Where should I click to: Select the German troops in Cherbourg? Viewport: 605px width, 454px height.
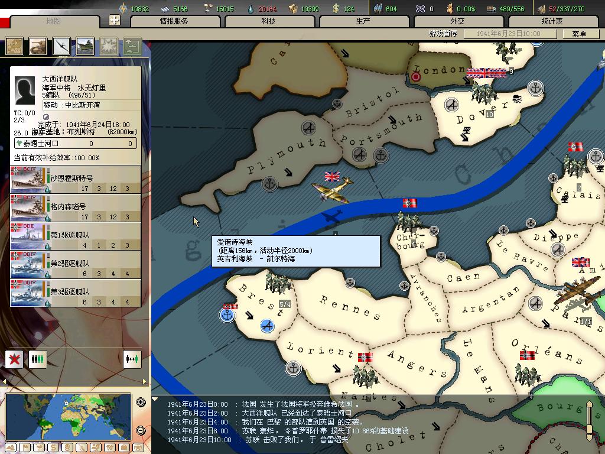pyautogui.click(x=409, y=222)
